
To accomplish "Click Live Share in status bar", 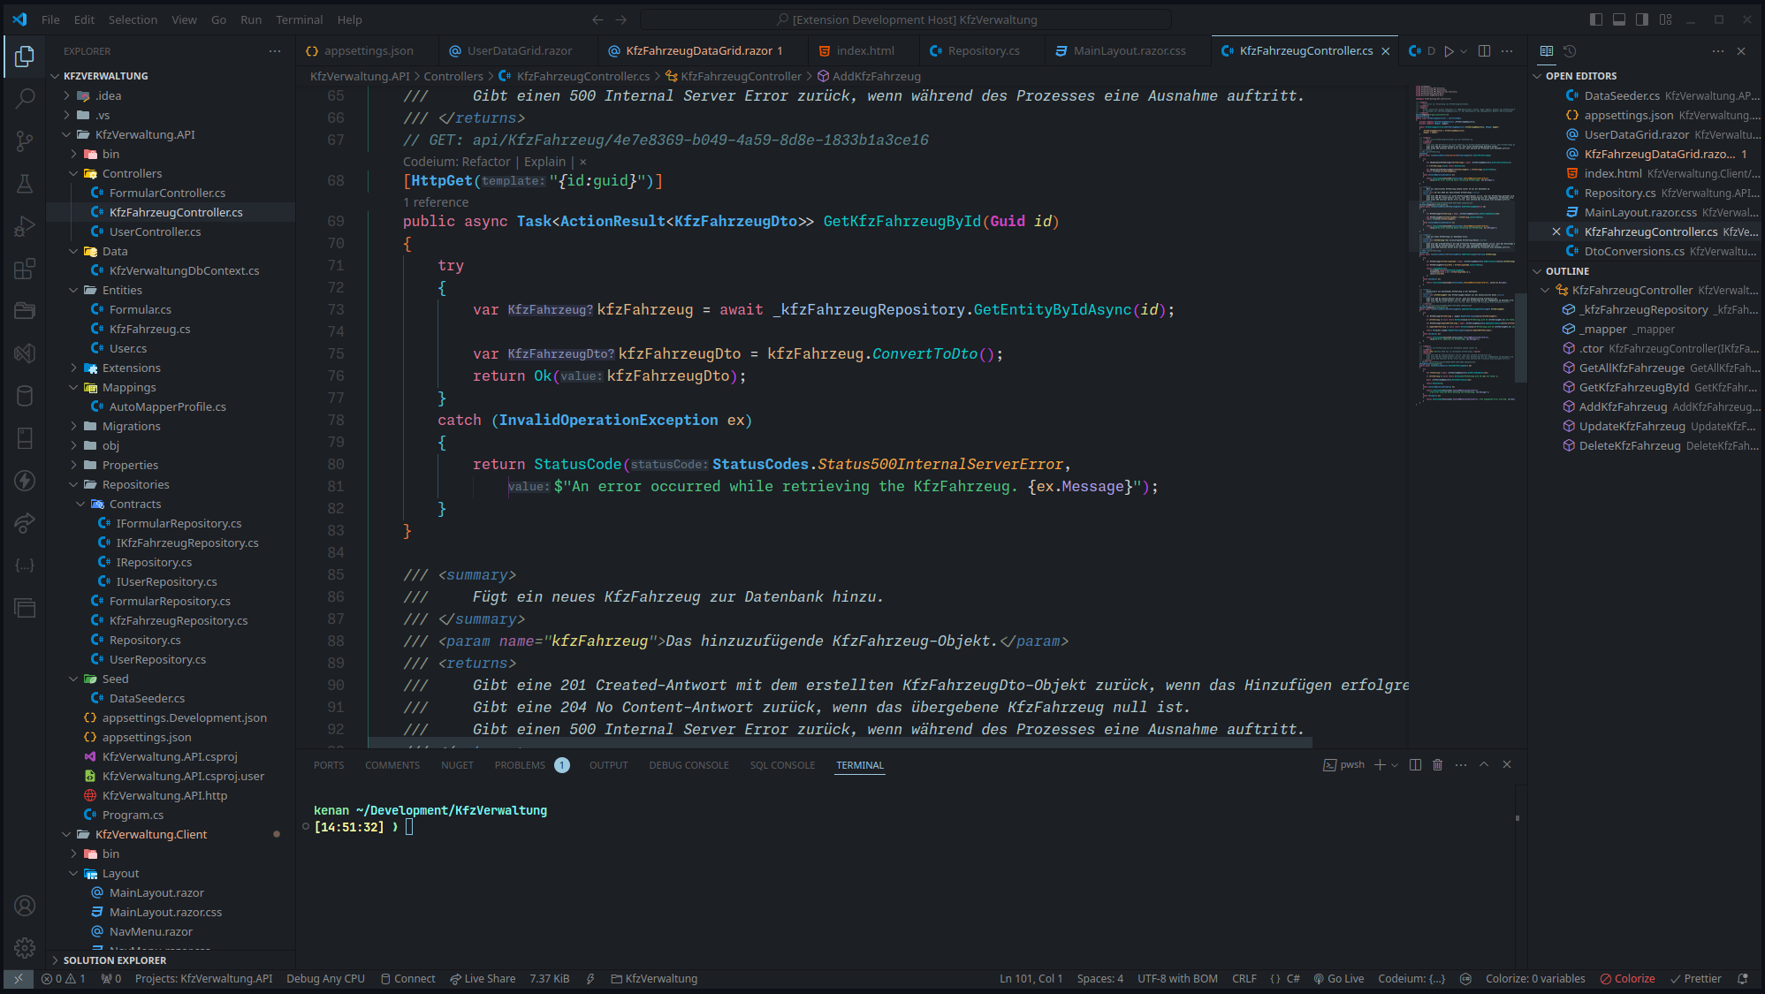I will [x=483, y=979].
